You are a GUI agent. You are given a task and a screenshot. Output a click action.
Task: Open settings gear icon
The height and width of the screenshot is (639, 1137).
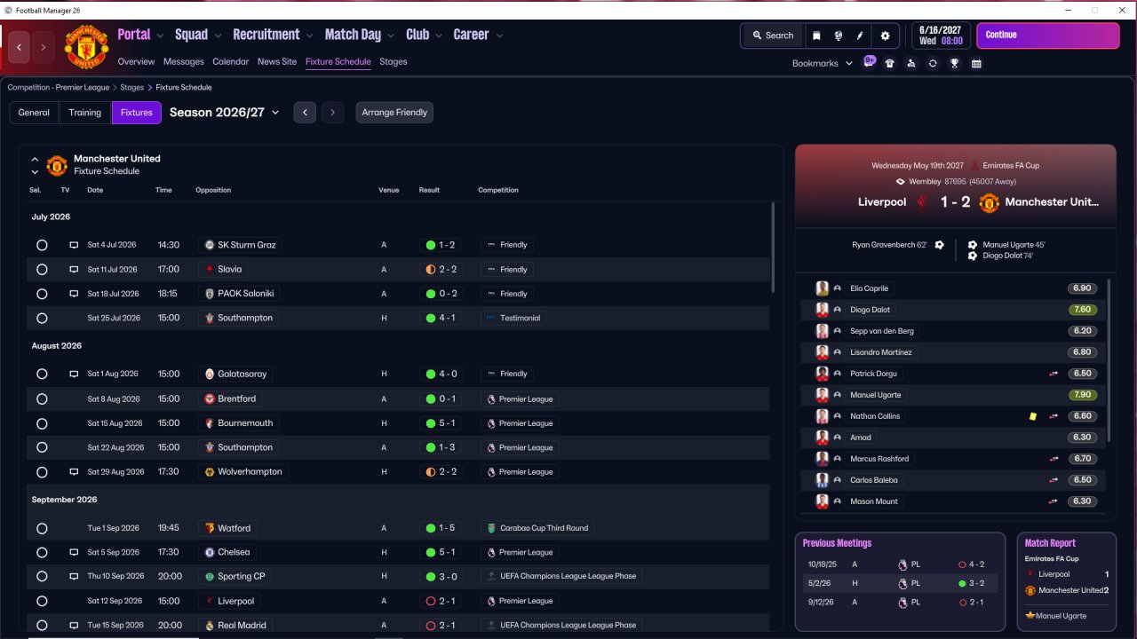click(885, 35)
